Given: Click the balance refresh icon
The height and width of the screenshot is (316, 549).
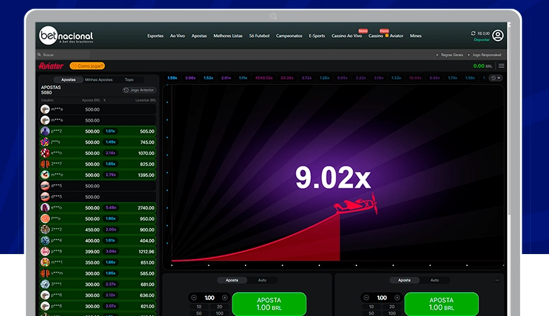Looking at the screenshot, I should coord(473,33).
